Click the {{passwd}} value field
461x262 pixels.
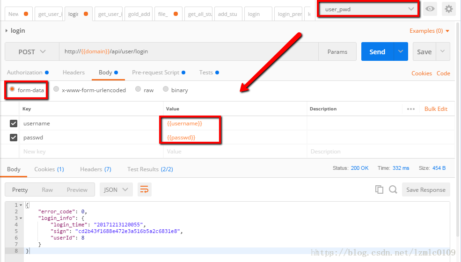coord(235,138)
